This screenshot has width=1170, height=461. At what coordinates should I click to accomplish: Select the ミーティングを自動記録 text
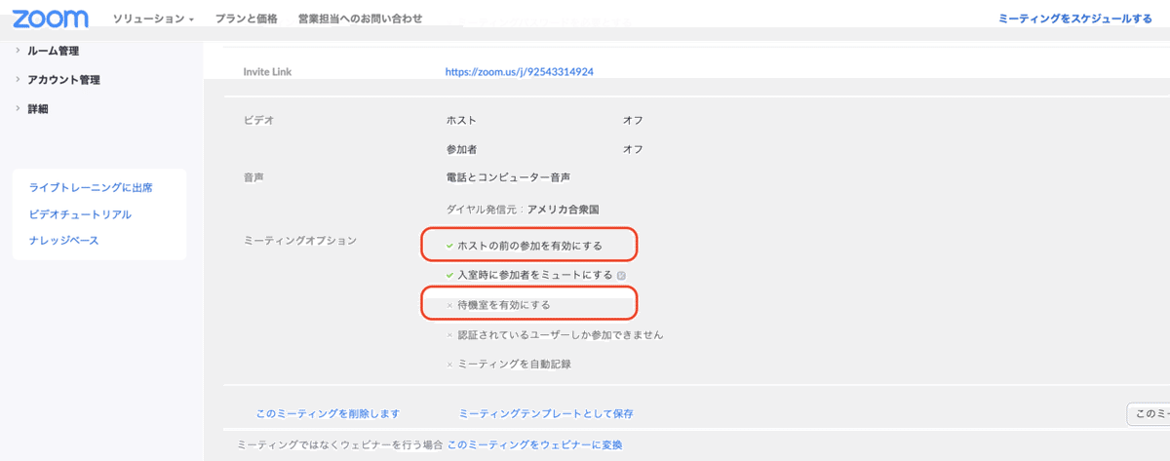pyautogui.click(x=514, y=365)
